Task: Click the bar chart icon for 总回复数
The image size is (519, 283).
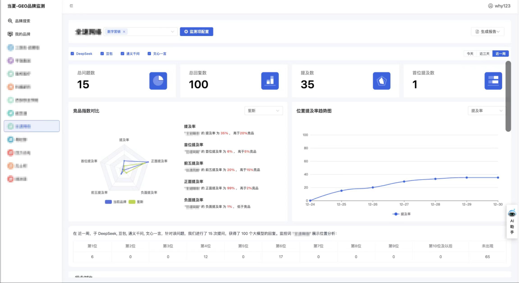Action: click(270, 81)
